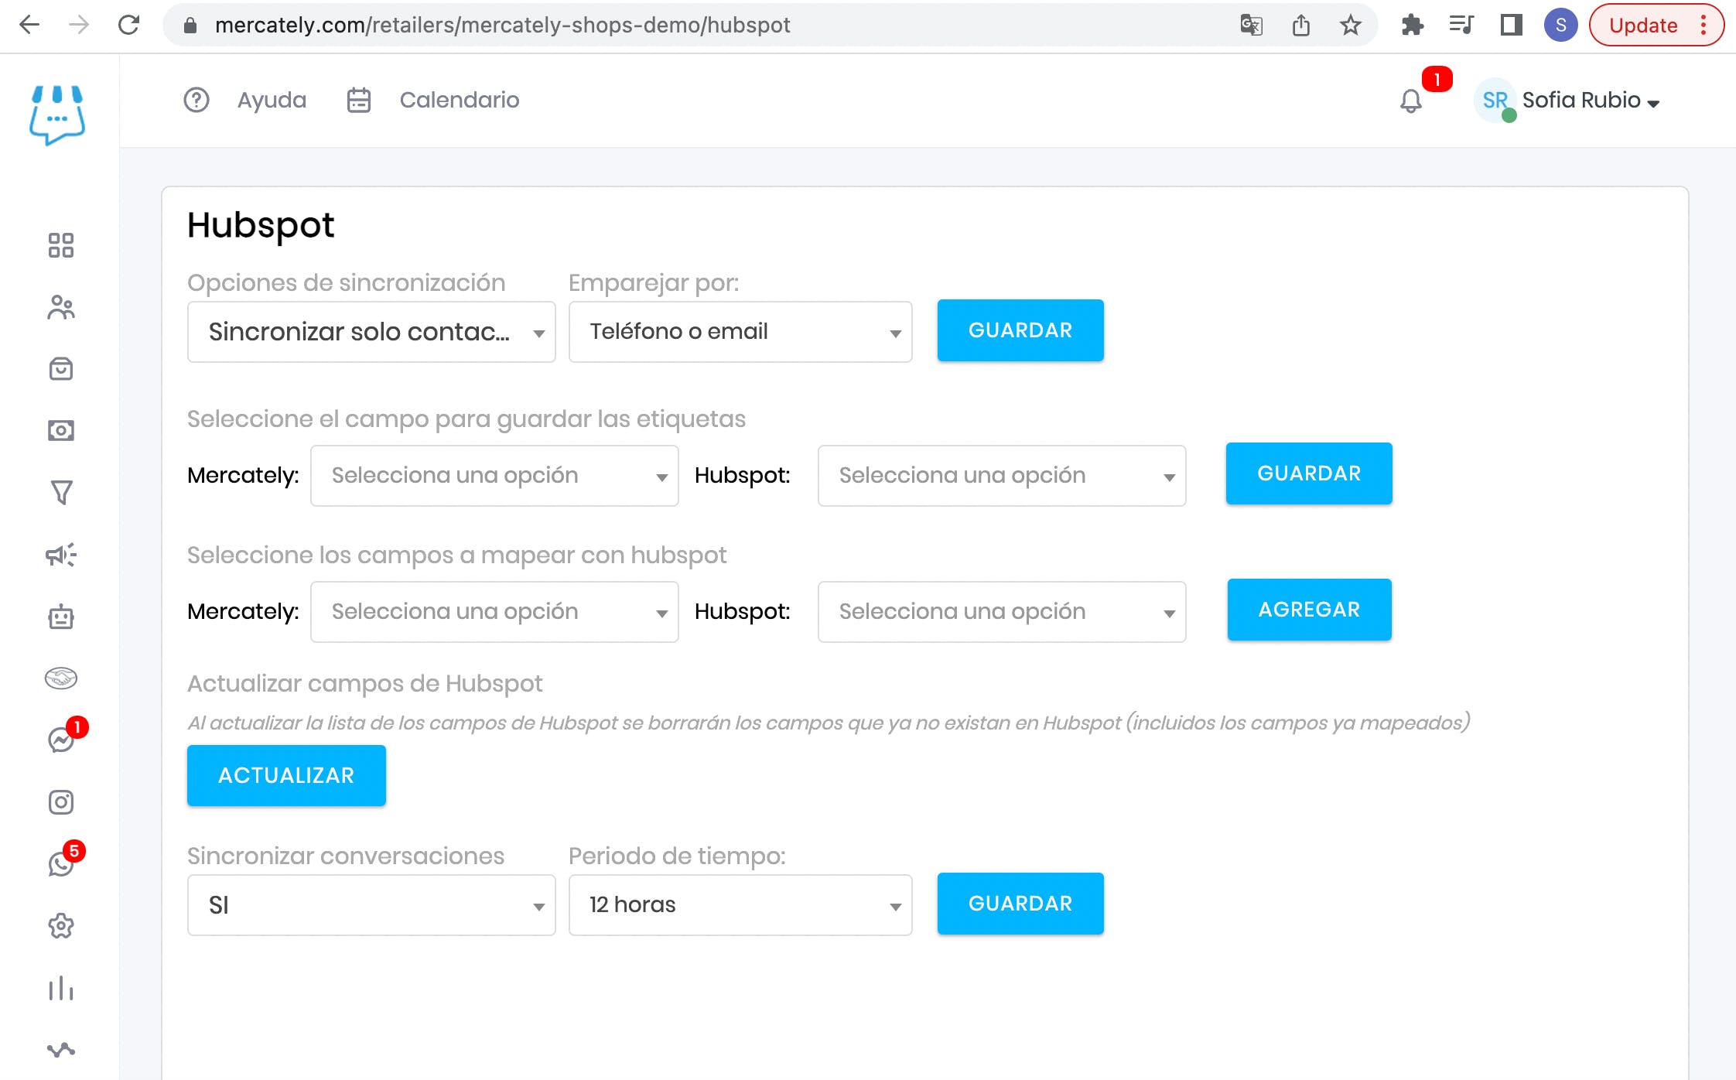Open the notifications bell

click(1410, 101)
